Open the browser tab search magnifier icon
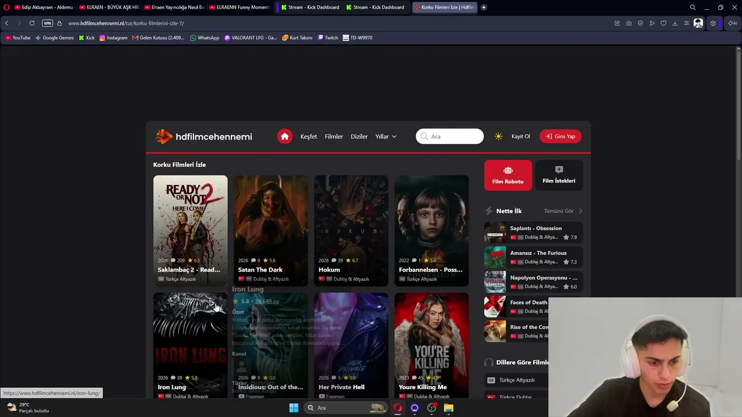 pyautogui.click(x=693, y=8)
